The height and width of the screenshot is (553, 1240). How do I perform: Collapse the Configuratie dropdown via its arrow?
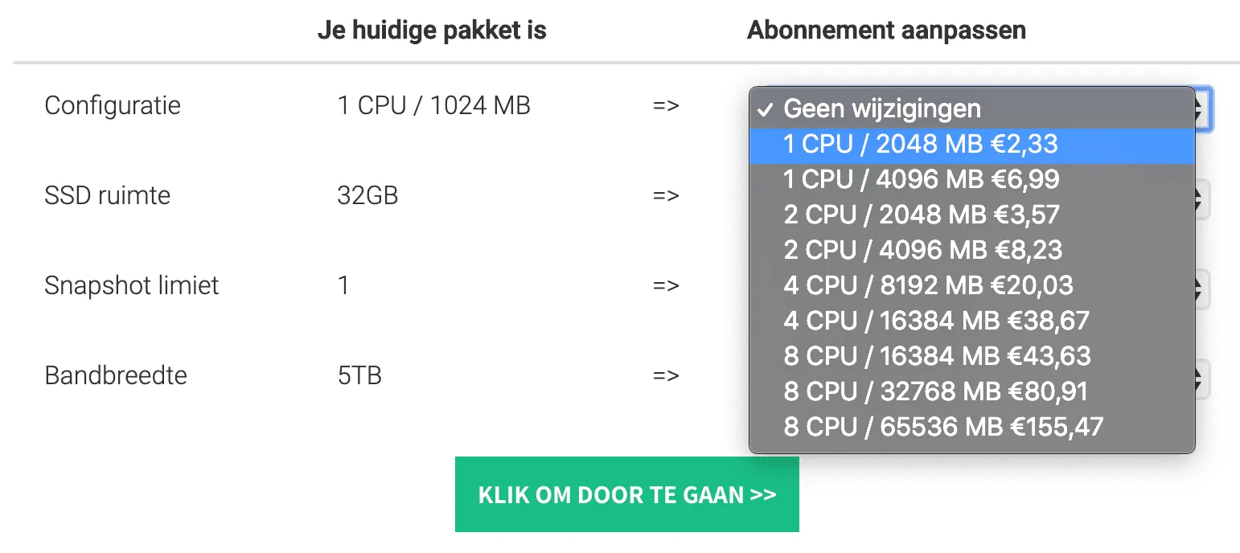tap(1203, 109)
